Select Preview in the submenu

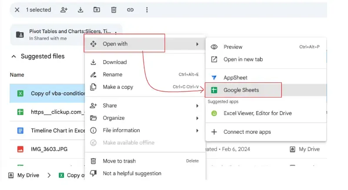(x=233, y=47)
